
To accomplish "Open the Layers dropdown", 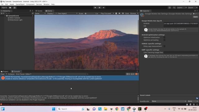I will click(182, 7).
